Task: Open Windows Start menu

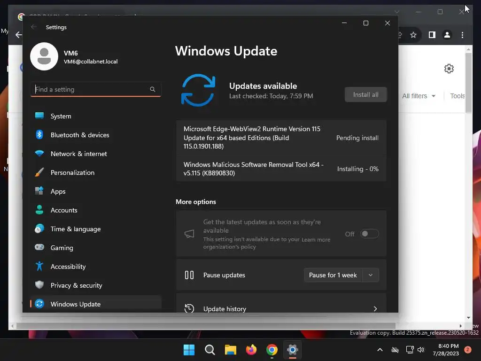Action: pyautogui.click(x=189, y=350)
